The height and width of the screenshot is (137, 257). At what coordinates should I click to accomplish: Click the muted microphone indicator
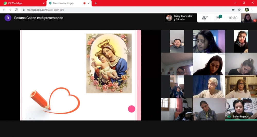[255, 21]
